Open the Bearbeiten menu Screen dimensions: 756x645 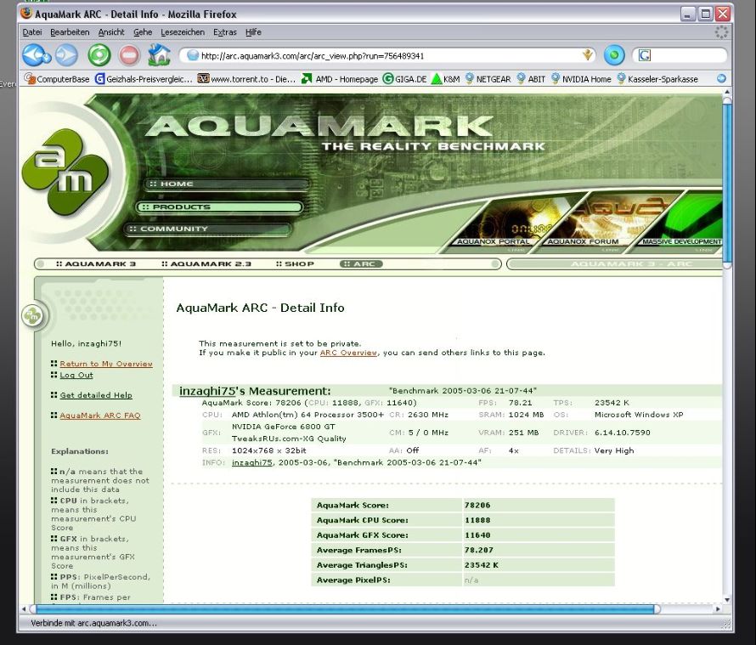[70, 32]
